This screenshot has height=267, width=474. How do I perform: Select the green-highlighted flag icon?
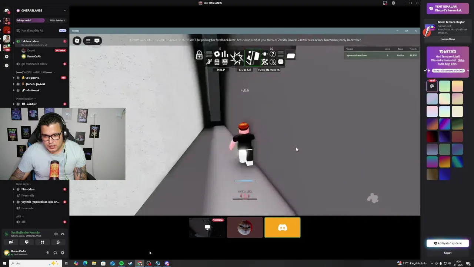click(253, 58)
